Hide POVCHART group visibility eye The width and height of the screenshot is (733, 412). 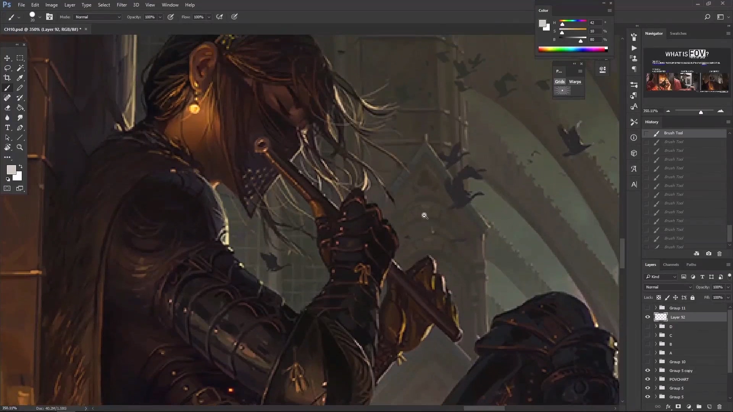pyautogui.click(x=647, y=379)
